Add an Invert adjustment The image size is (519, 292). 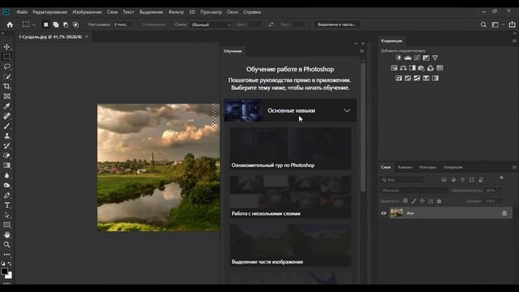click(x=398, y=78)
